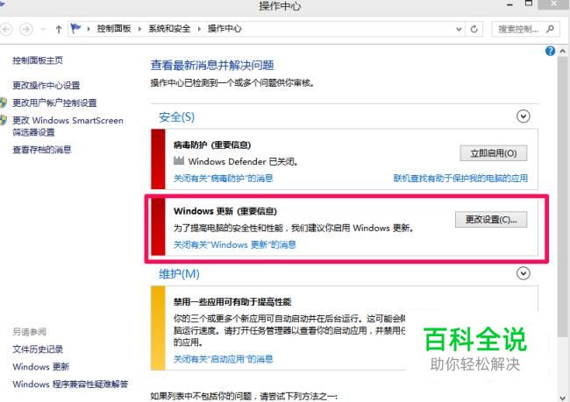Expand the arrow after 控制面板 in the breadcrumb

pyautogui.click(x=140, y=29)
